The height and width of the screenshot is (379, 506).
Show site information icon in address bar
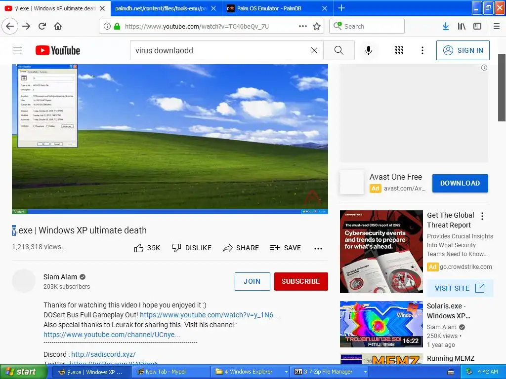click(107, 26)
